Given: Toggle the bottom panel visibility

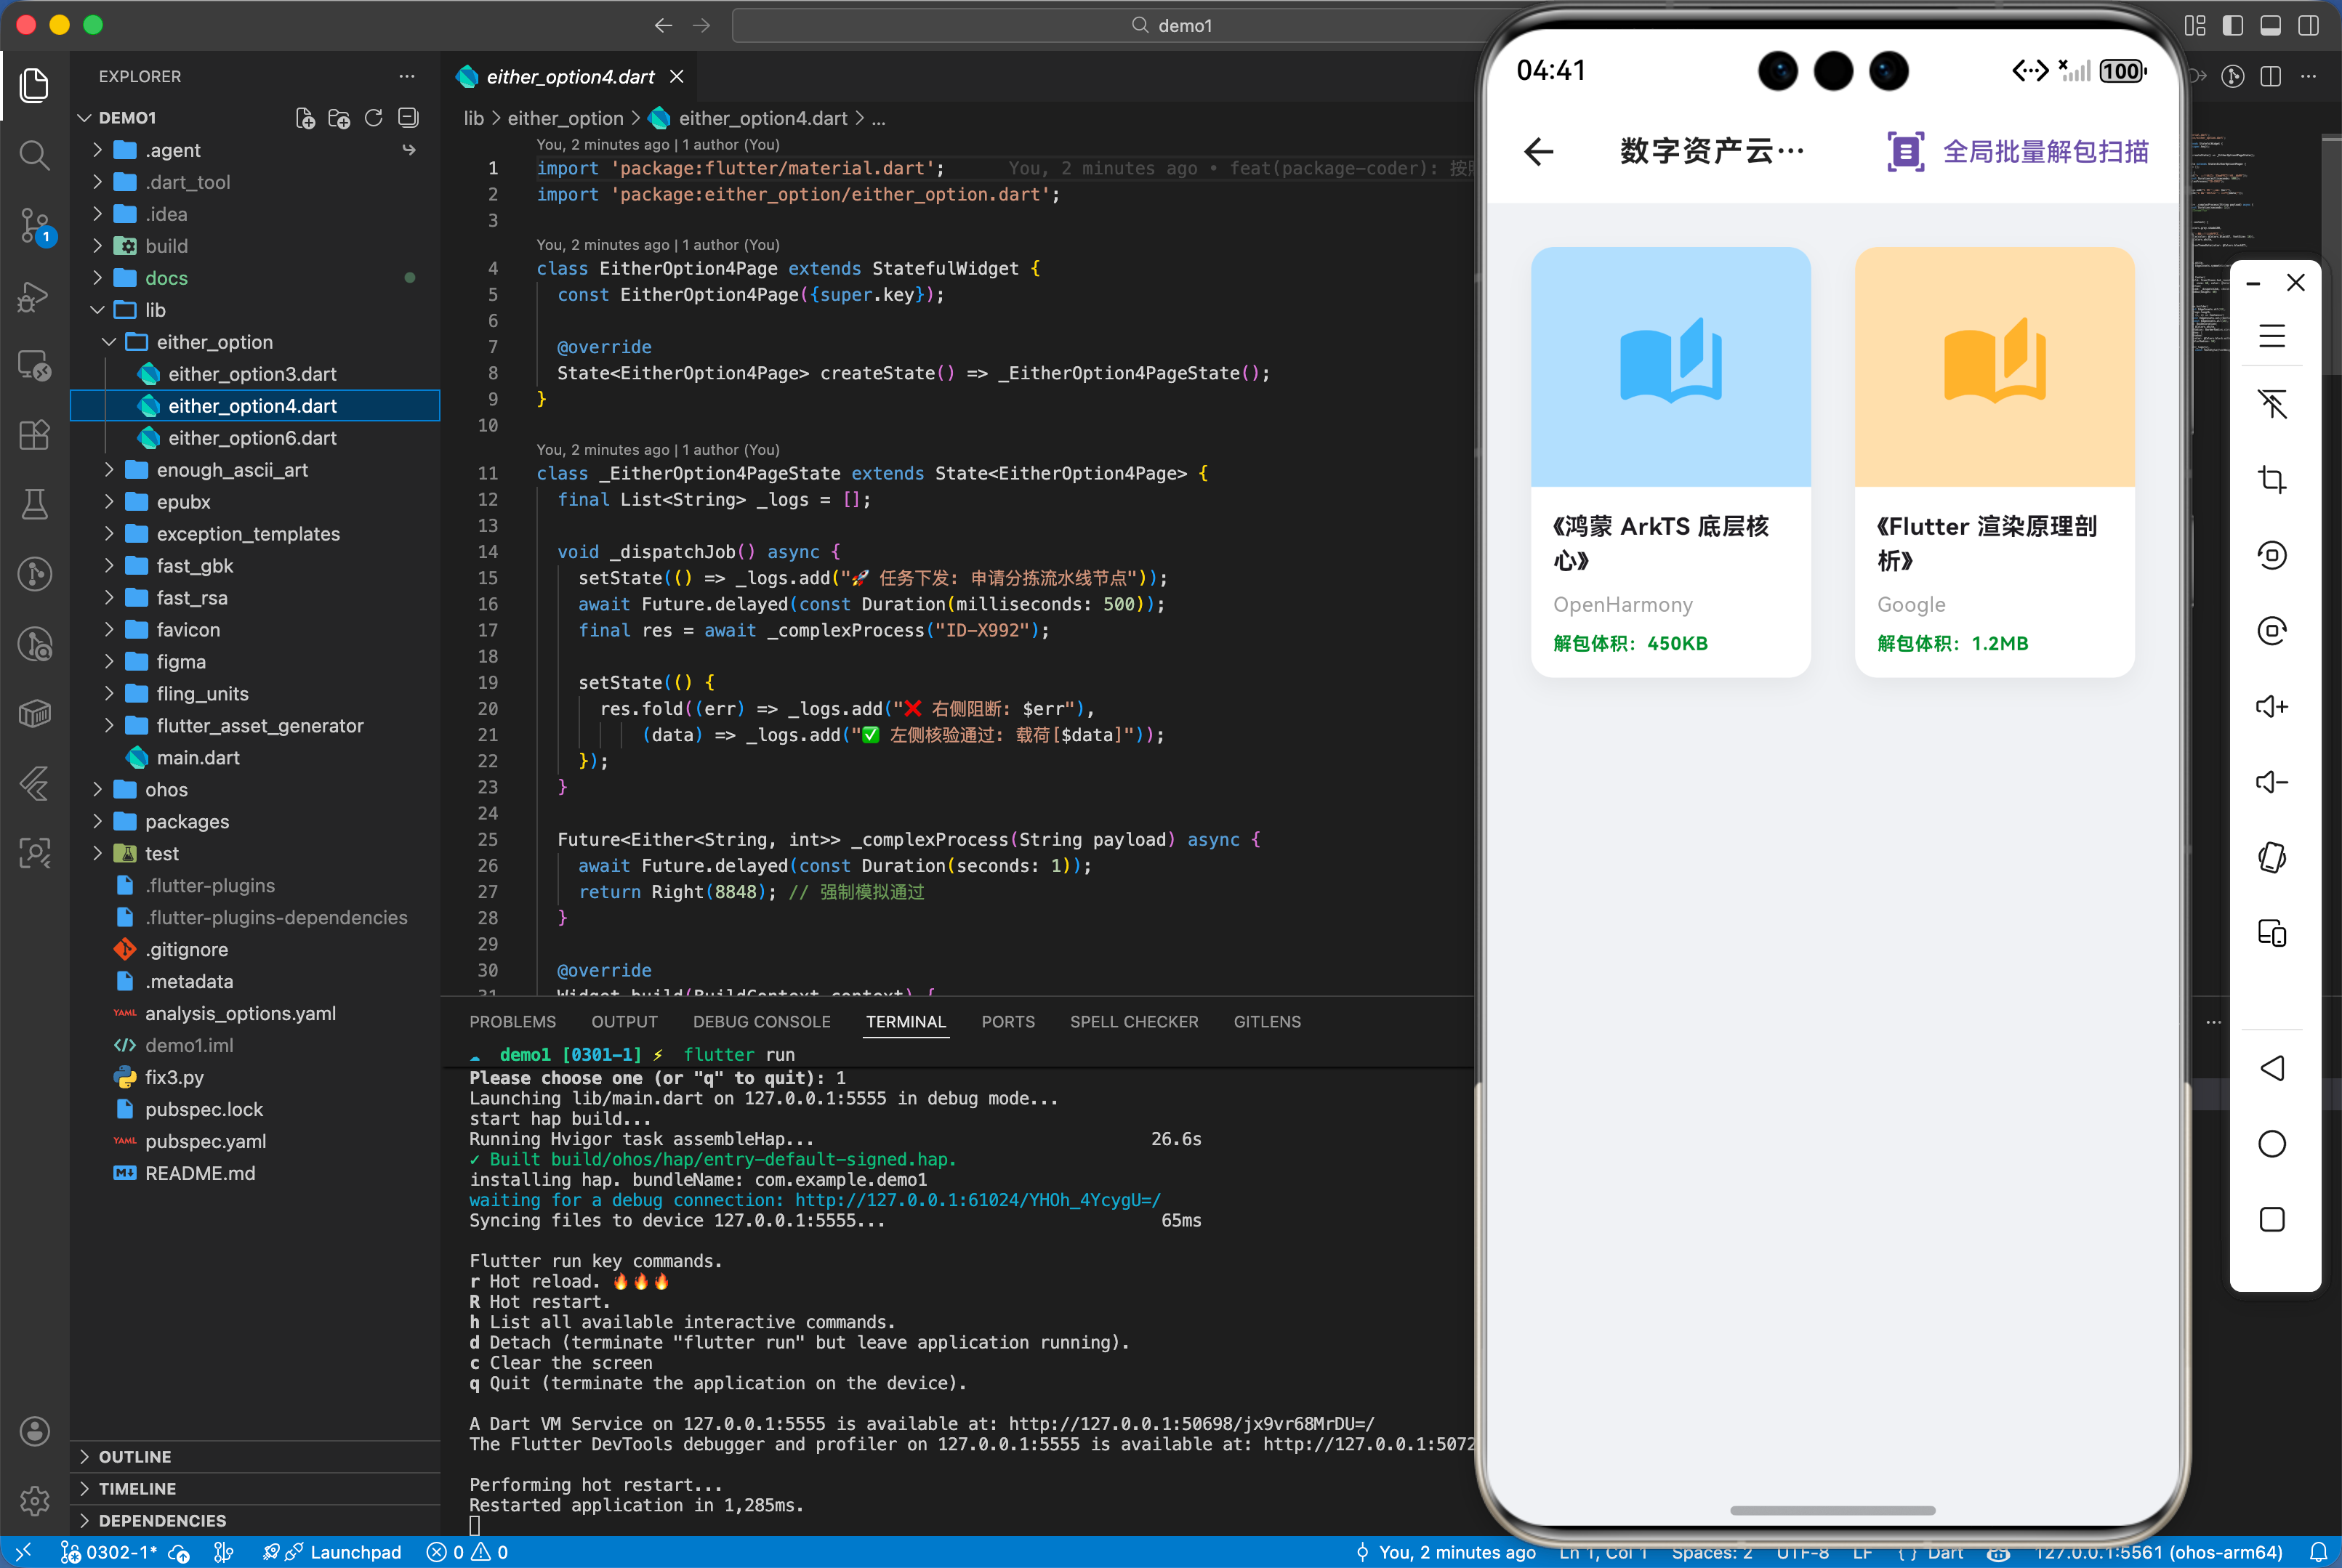Looking at the screenshot, I should (2270, 25).
